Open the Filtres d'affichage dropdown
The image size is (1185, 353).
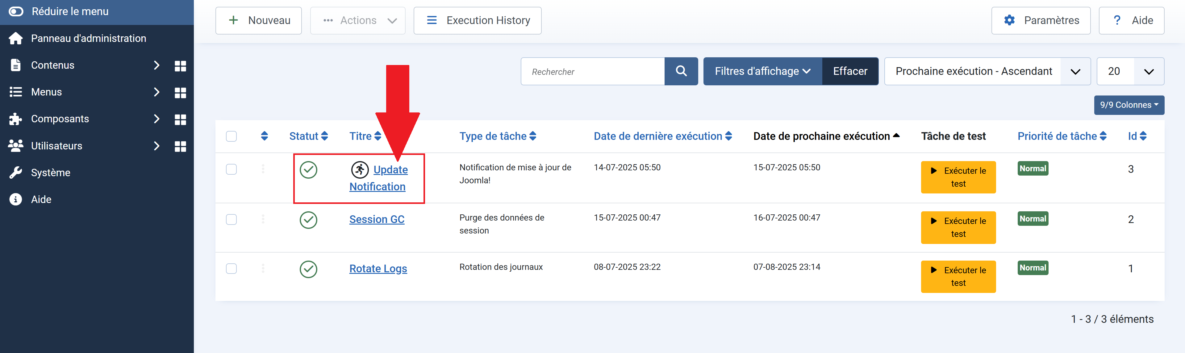[762, 71]
